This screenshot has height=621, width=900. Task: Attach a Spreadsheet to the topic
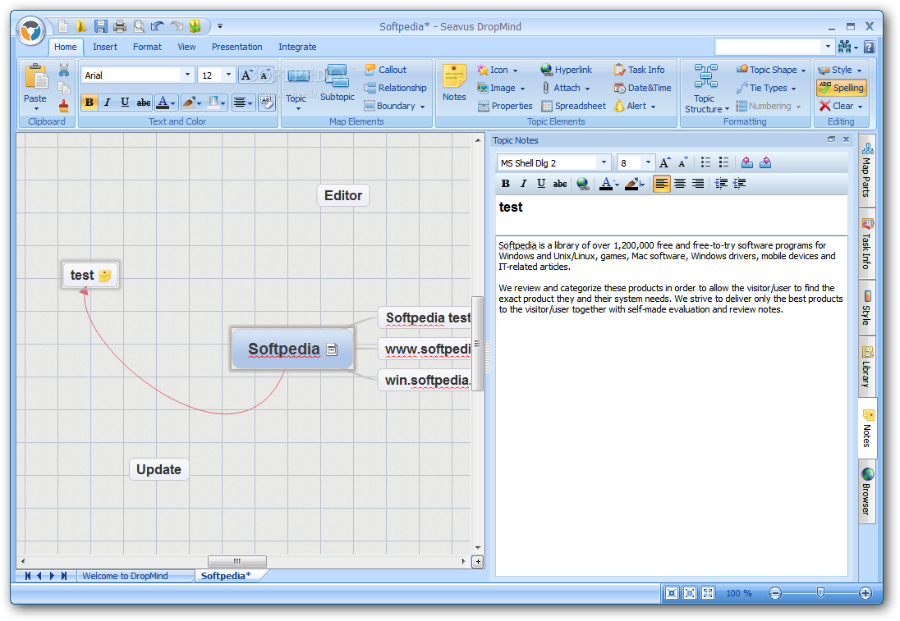tap(573, 106)
